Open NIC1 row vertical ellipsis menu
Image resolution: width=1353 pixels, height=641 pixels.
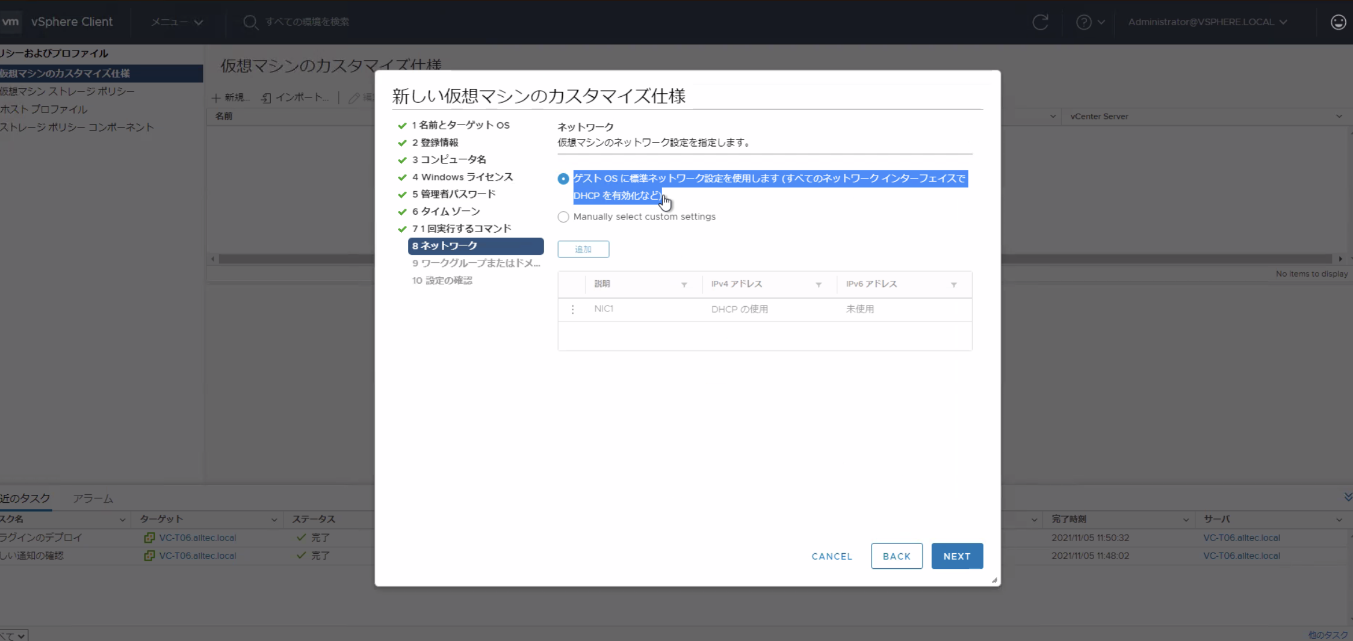pyautogui.click(x=572, y=309)
